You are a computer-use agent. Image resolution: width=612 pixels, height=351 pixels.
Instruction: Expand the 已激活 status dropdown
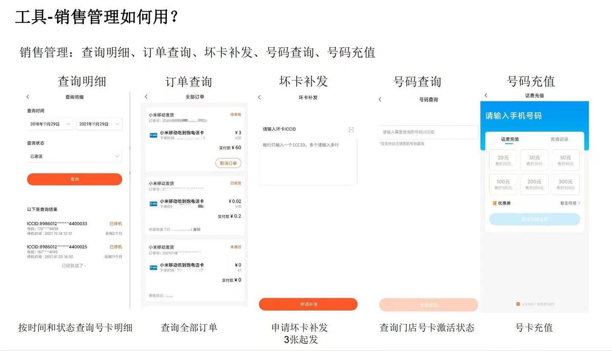coord(74,156)
